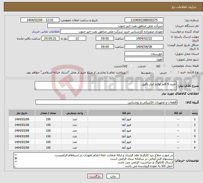Click the price validity date 1404/04/08
The width and height of the screenshot is (203, 183).
click(144, 47)
